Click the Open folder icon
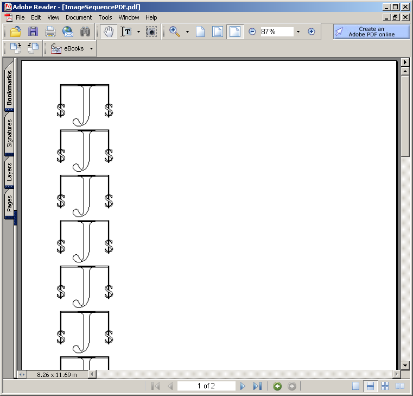Screen dimensions: 413x396 [x=16, y=32]
